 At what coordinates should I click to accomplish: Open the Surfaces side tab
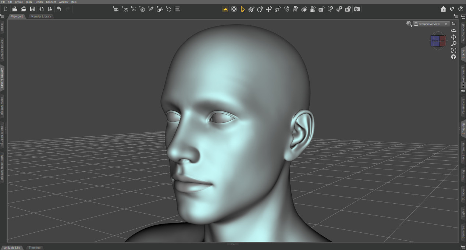463,194
